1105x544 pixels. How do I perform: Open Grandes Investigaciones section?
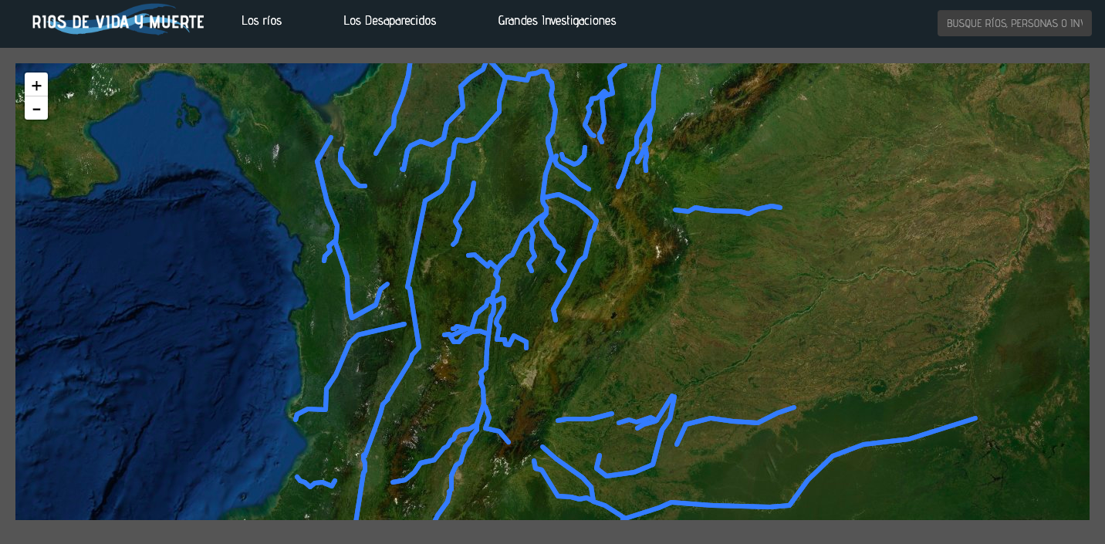coord(557,21)
